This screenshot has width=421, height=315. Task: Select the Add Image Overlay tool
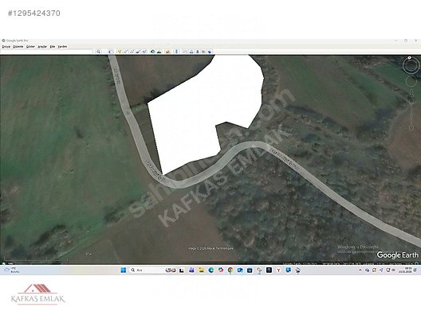[138, 52]
